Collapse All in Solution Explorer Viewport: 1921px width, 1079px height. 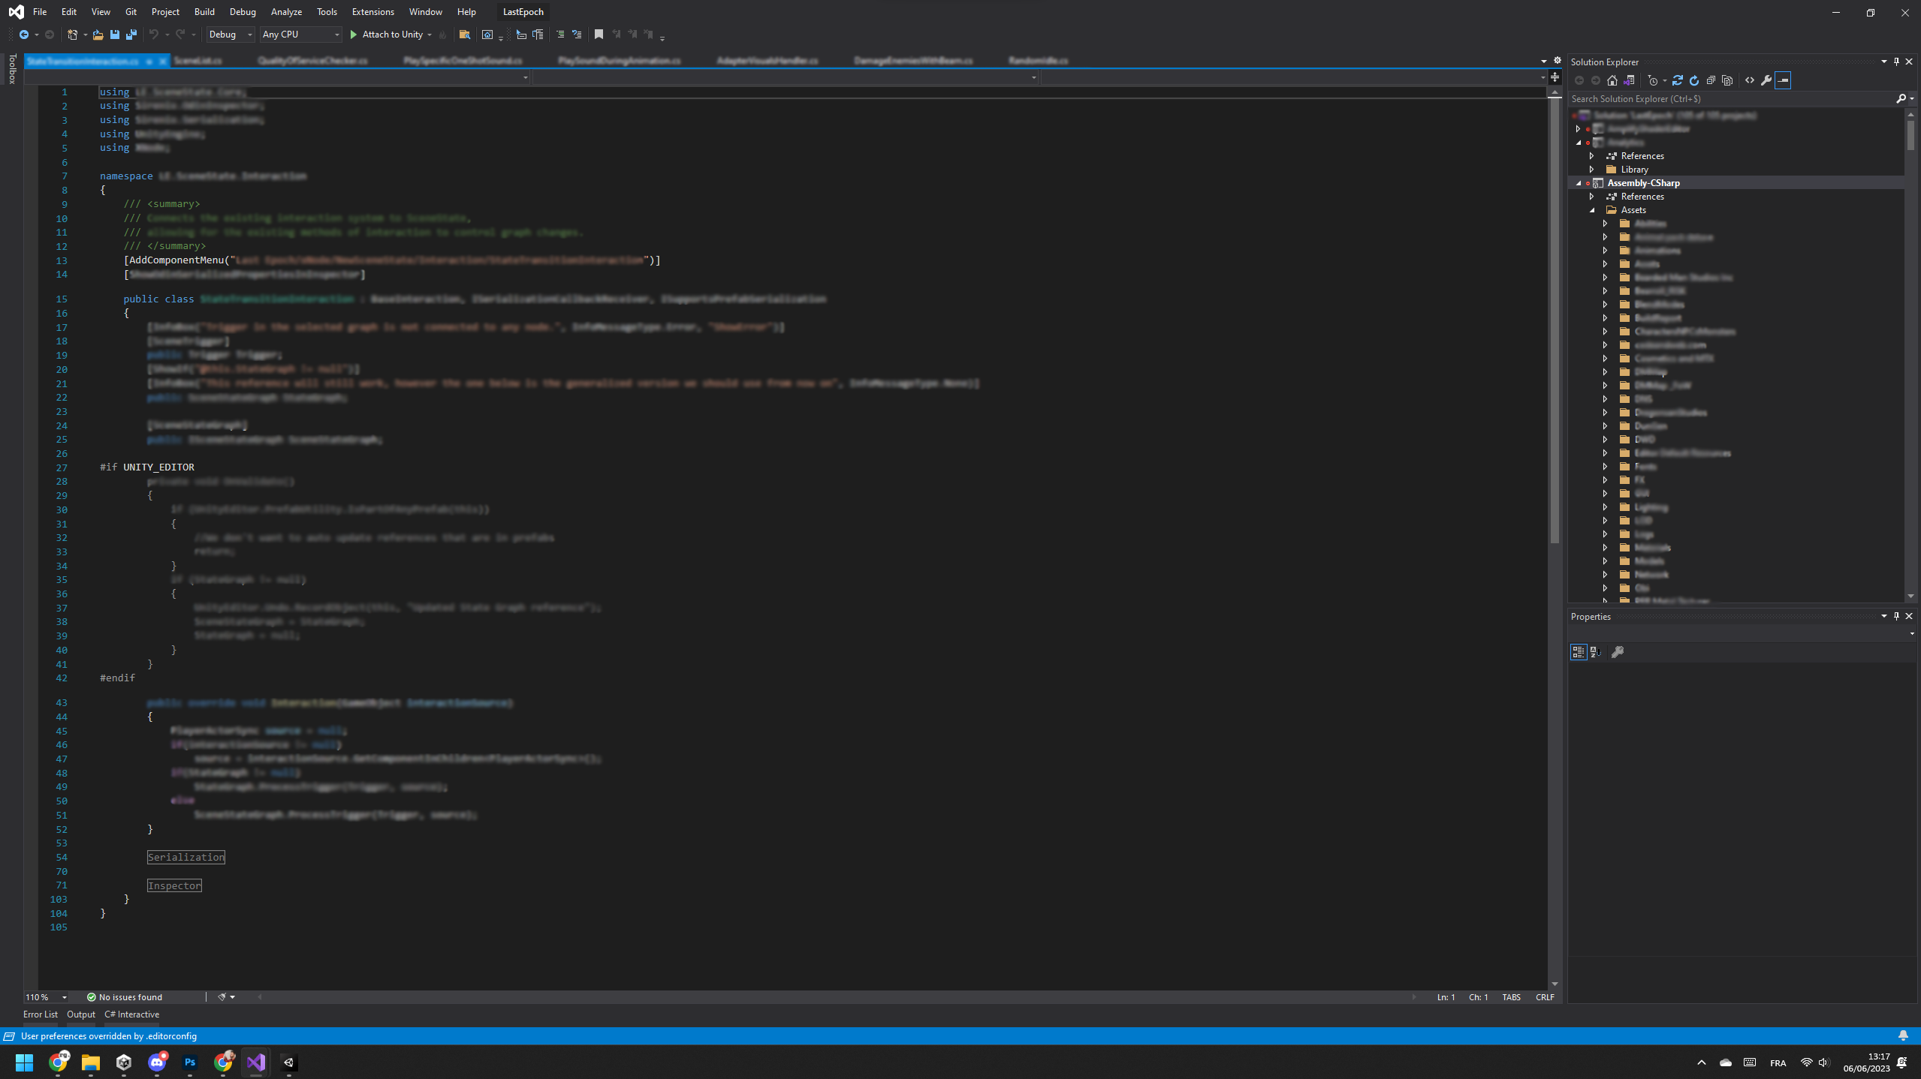[x=1711, y=80]
